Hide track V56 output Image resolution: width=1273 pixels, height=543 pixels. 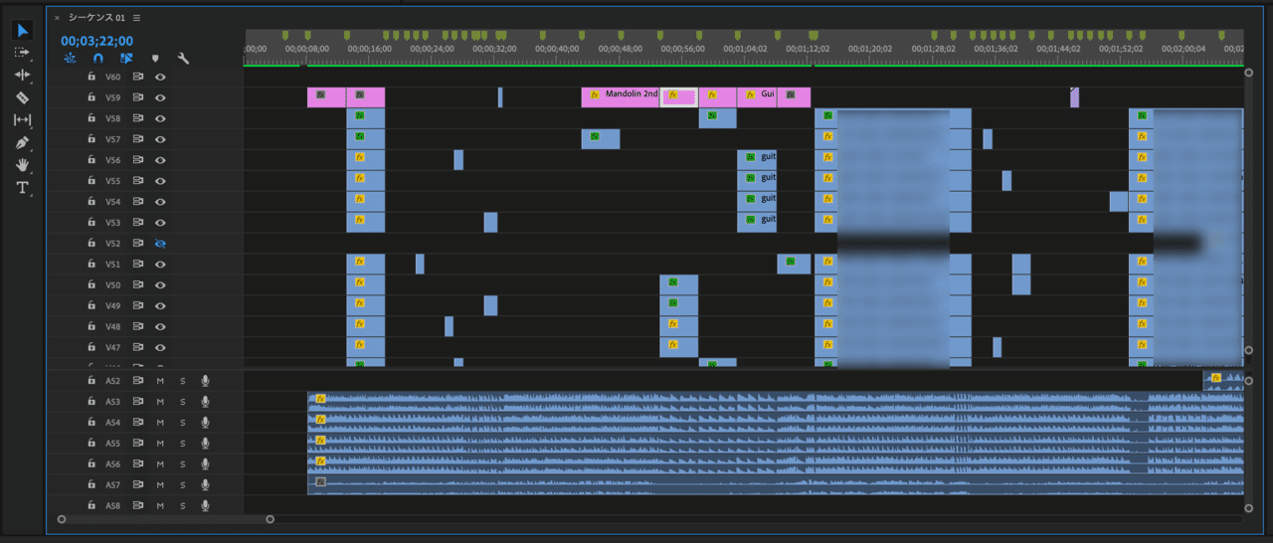pyautogui.click(x=159, y=160)
